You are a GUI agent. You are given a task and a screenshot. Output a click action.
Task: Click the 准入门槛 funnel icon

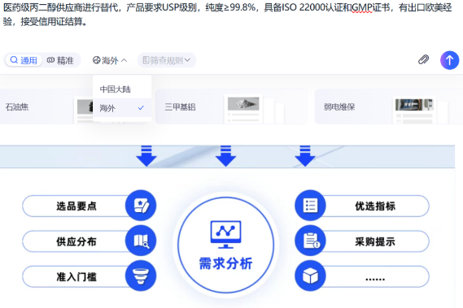141,275
